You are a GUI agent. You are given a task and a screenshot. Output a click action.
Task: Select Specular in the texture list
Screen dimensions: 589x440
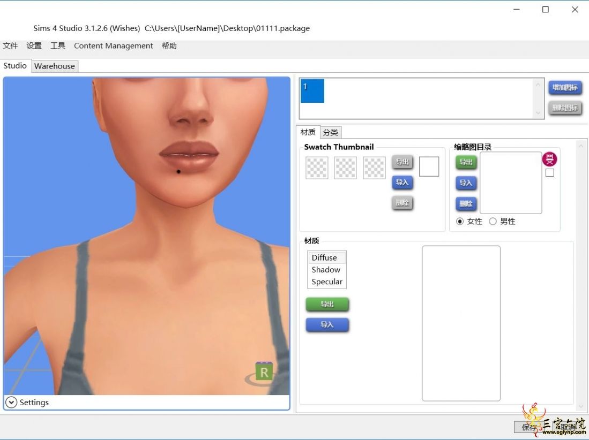(x=327, y=282)
